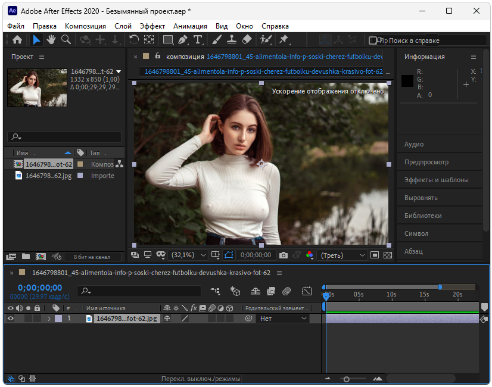The image size is (492, 387).
Task: Open the Слой menu
Action: tap(123, 26)
